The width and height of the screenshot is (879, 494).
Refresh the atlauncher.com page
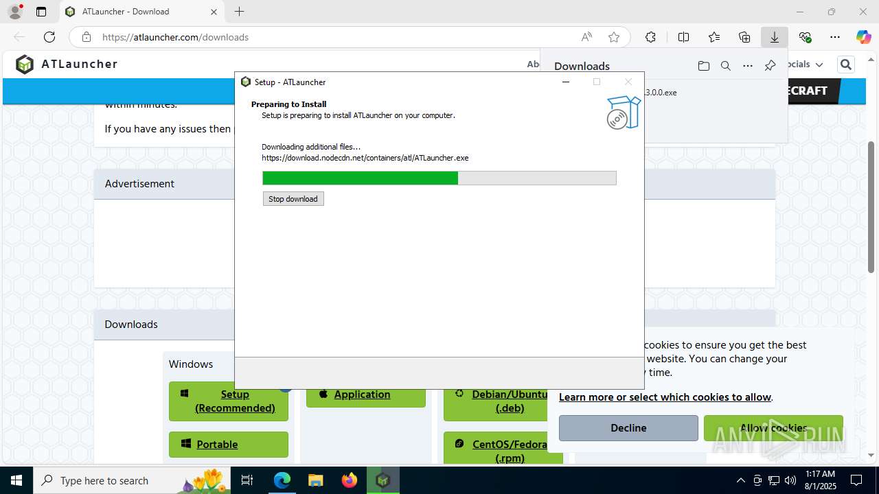[x=49, y=37]
